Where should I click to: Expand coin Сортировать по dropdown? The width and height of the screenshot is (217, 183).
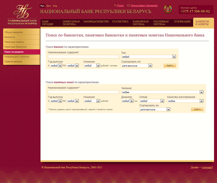coord(155,109)
